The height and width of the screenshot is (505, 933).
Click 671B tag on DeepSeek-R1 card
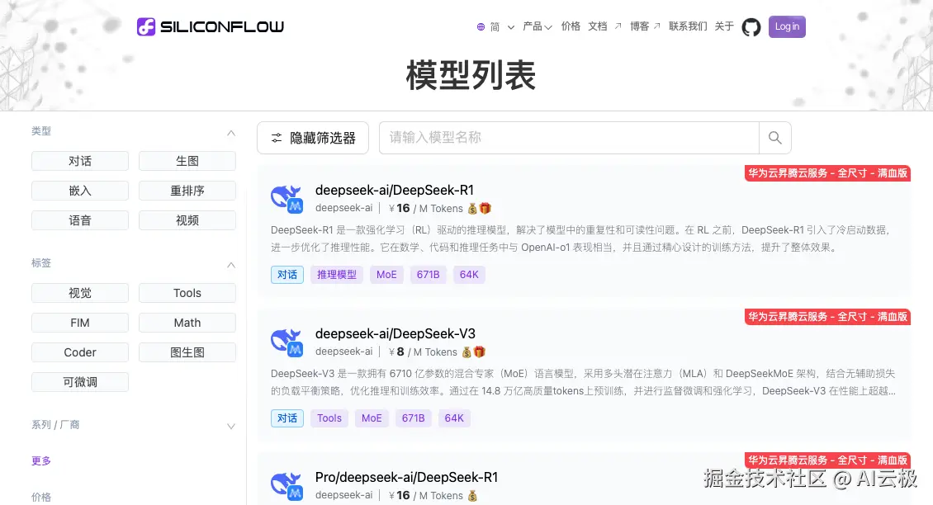point(429,275)
